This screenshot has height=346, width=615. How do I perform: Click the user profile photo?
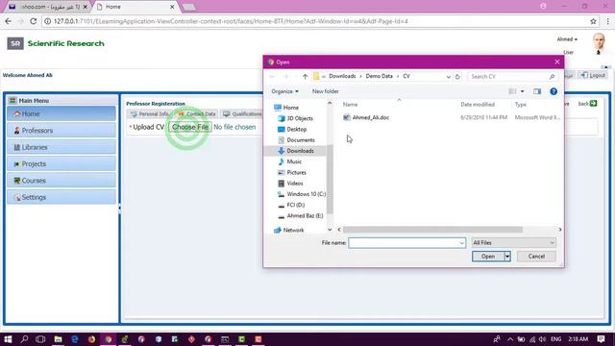coord(599,43)
